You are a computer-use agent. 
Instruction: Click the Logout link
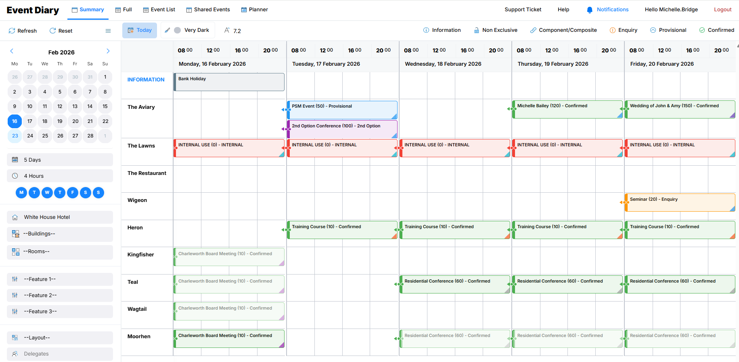[x=722, y=10]
